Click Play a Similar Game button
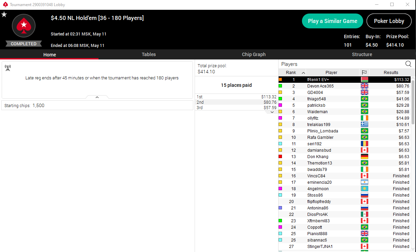Screen dimensions: 416x252 coord(332,21)
